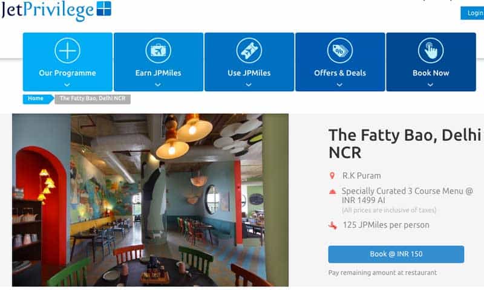Open the Offers & Deals menu label
Screen dimensions: 484x290
340,73
